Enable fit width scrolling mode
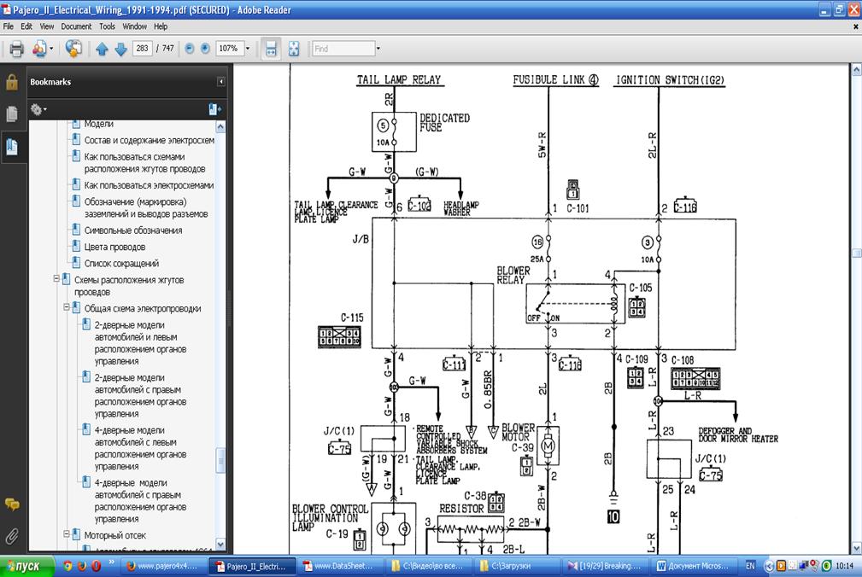The image size is (862, 577). (270, 49)
